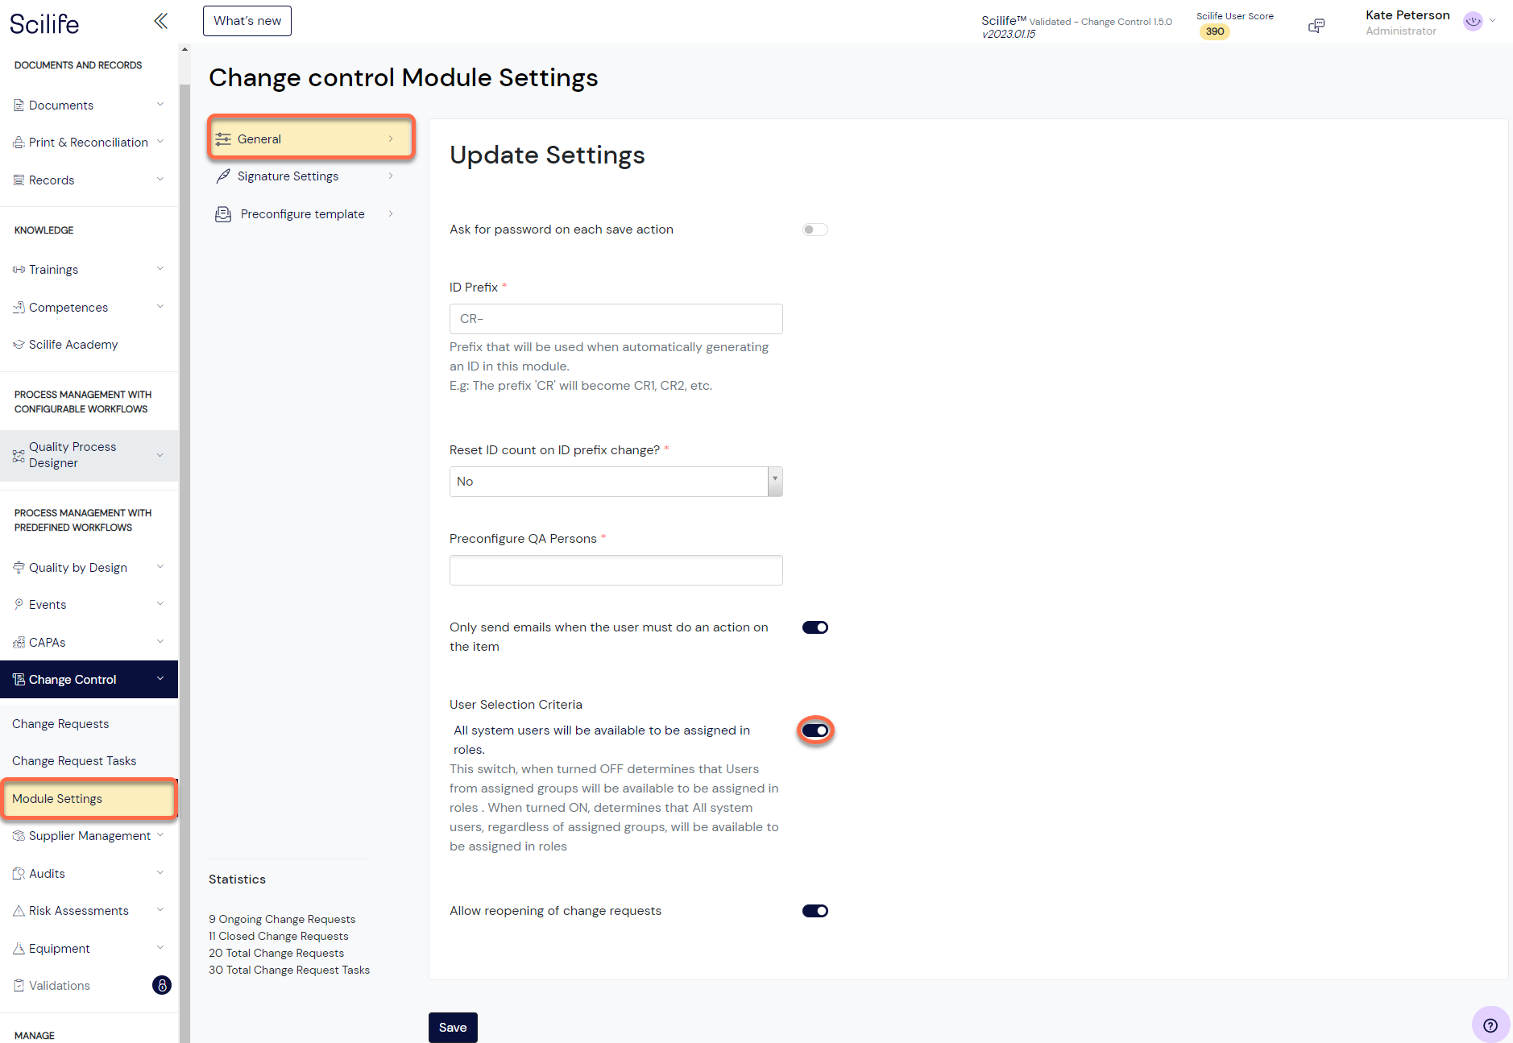
Task: Click the Scilife logo
Action: (44, 24)
